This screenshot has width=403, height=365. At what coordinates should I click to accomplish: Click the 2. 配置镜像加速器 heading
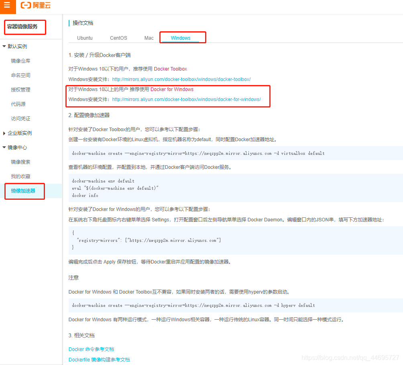(x=89, y=116)
